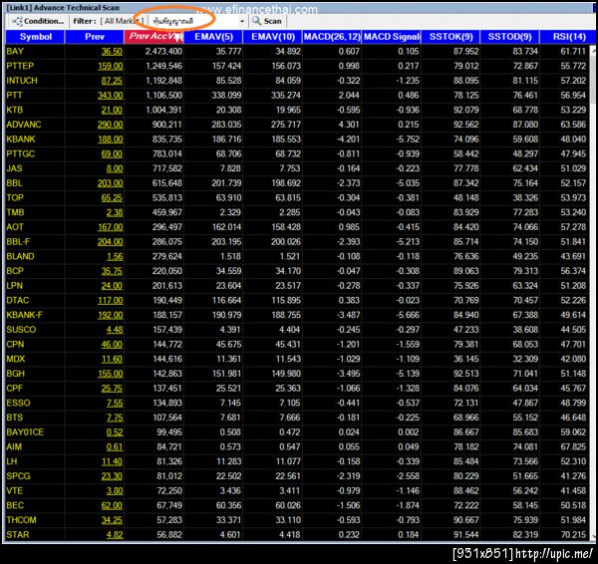The width and height of the screenshot is (598, 564).
Task: Select the LH symbol row
Action: click(297, 461)
